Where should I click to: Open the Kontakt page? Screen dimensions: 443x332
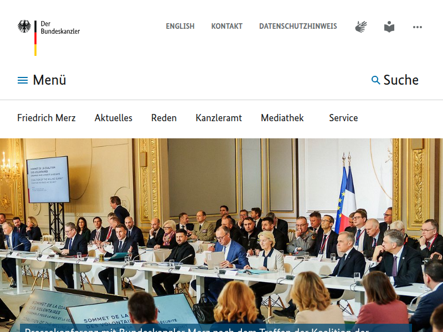[226, 26]
